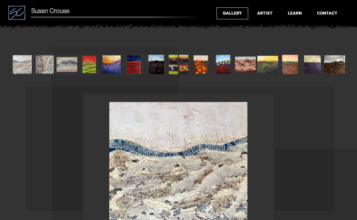357x220 pixels.
Task: Select the peach sky over brown field thumbnail
Action: pyautogui.click(x=290, y=65)
